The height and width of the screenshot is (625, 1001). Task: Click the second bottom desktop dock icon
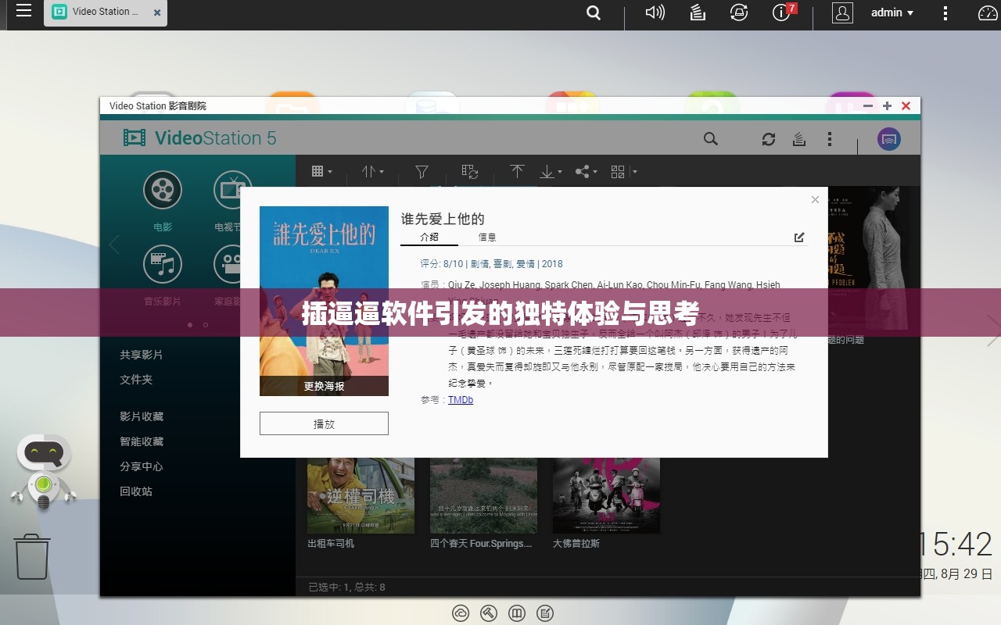coord(489,613)
